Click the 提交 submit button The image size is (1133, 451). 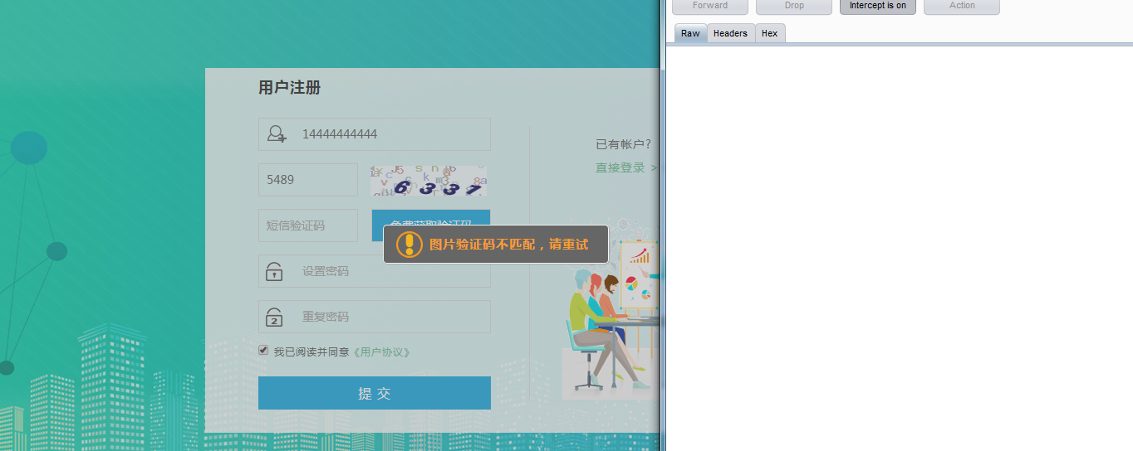point(375,393)
